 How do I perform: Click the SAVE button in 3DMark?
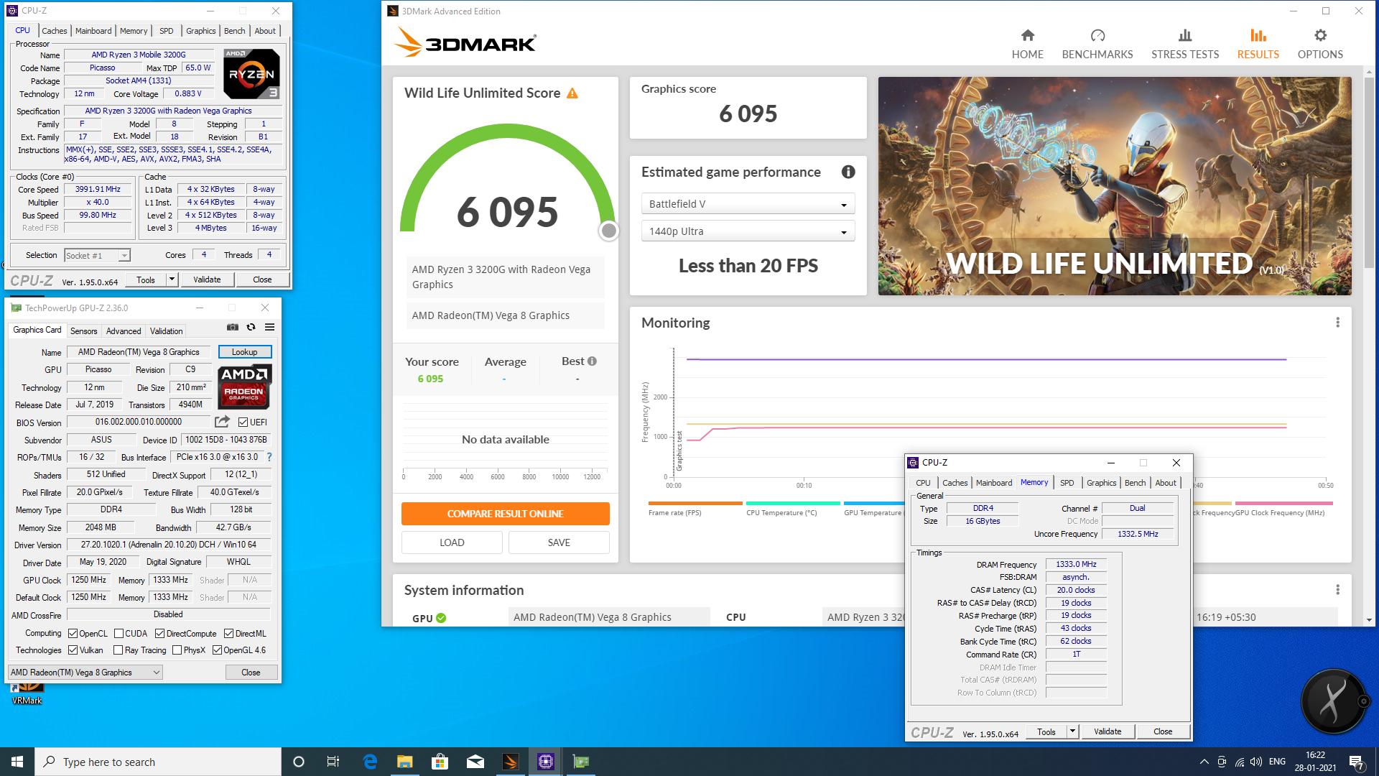coord(559,542)
